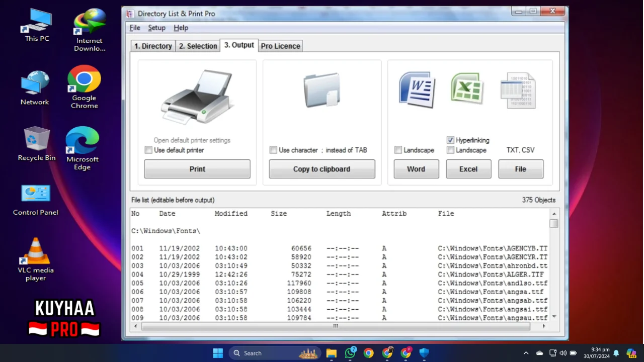
Task: Click the AGENCYB.TT row 001
Action: point(340,248)
